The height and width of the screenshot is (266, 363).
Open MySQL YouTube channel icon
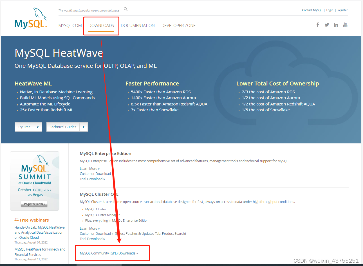[x=345, y=25]
